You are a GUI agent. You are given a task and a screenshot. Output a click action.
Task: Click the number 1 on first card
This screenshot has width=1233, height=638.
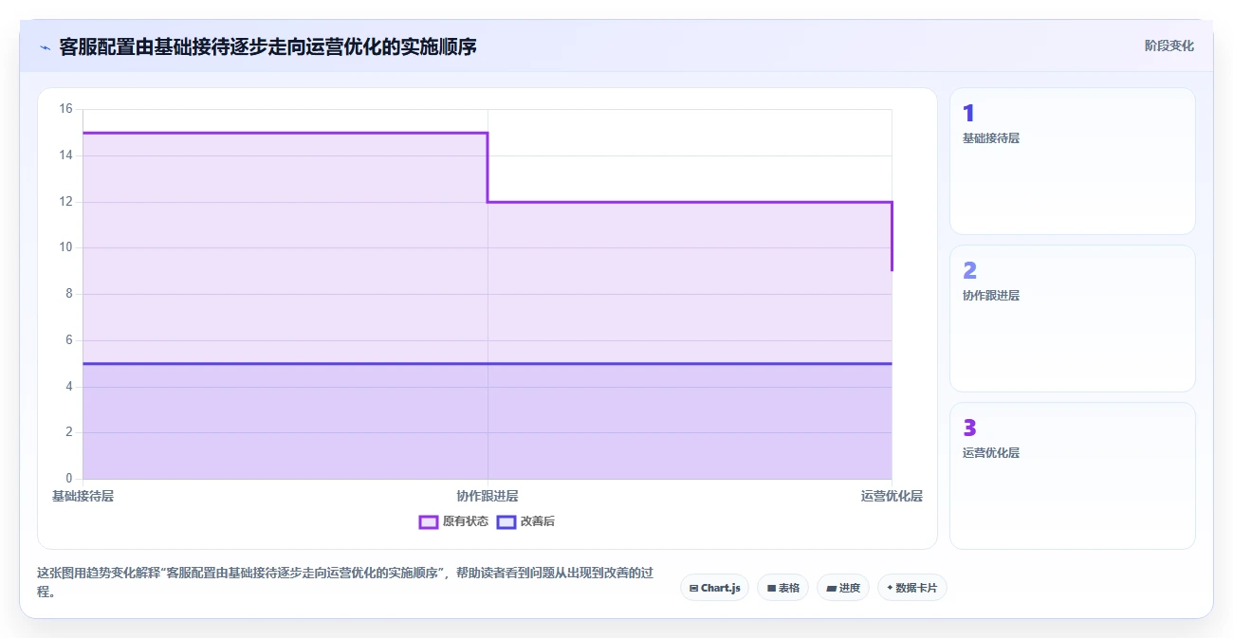click(x=968, y=114)
